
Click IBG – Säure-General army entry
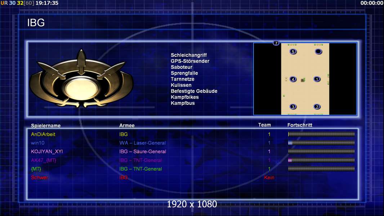(x=143, y=152)
